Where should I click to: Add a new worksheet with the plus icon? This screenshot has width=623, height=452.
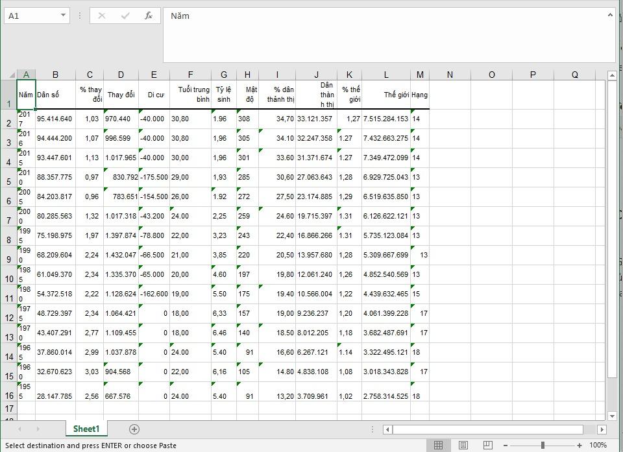[134, 429]
